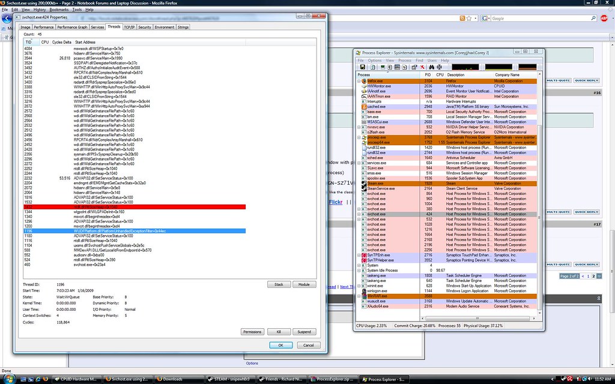Image resolution: width=615 pixels, height=384 pixels.
Task: Click the Firefox search magnifier icon
Action: coord(593,19)
